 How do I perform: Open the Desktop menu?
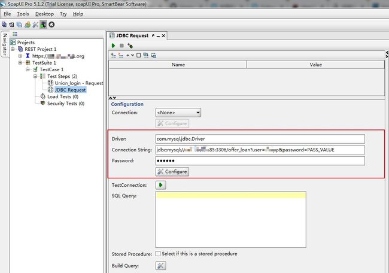(x=44, y=14)
